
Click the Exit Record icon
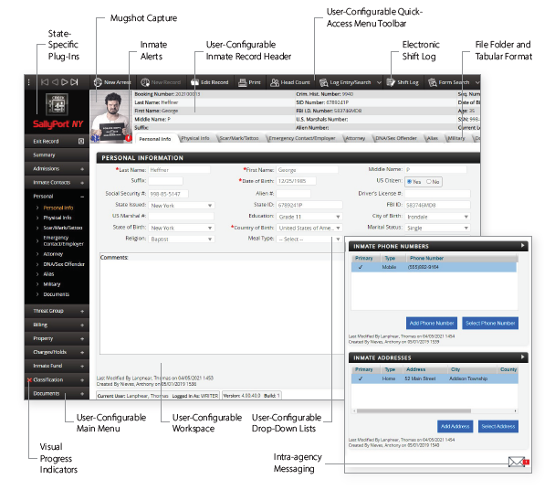click(x=81, y=141)
